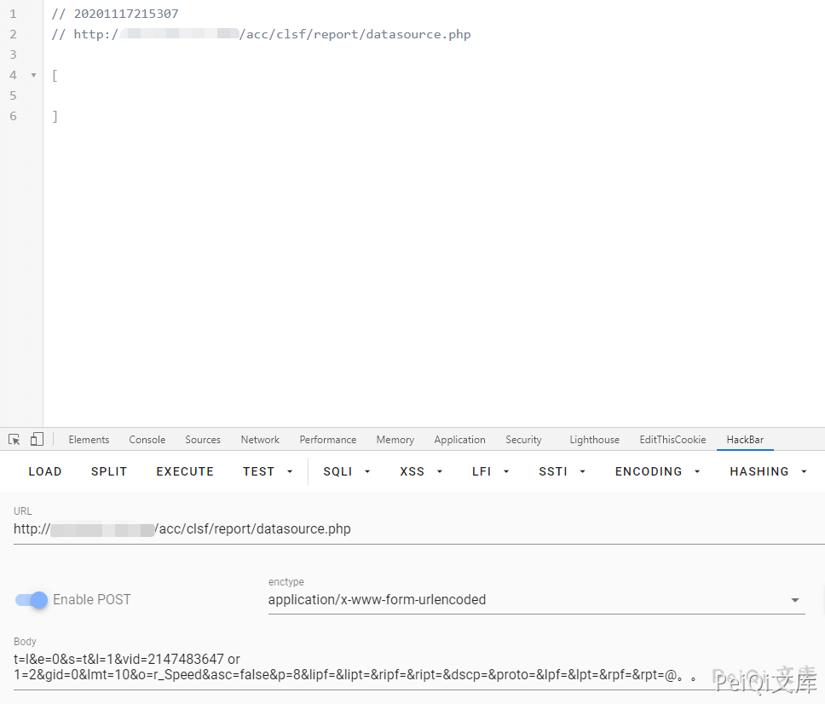Open the EditThisCookie tab
Screen dimensions: 825x704
[672, 440]
